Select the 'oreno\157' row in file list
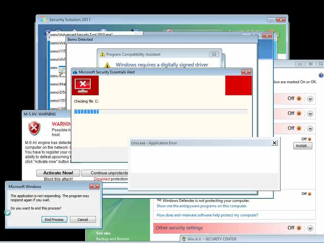 point(58,101)
